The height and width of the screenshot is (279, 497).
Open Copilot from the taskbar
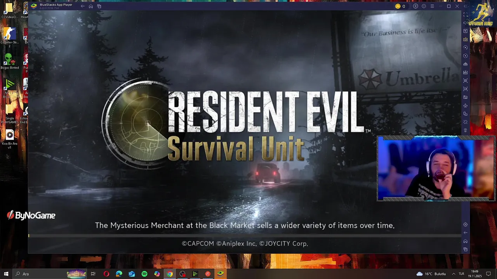[157, 274]
